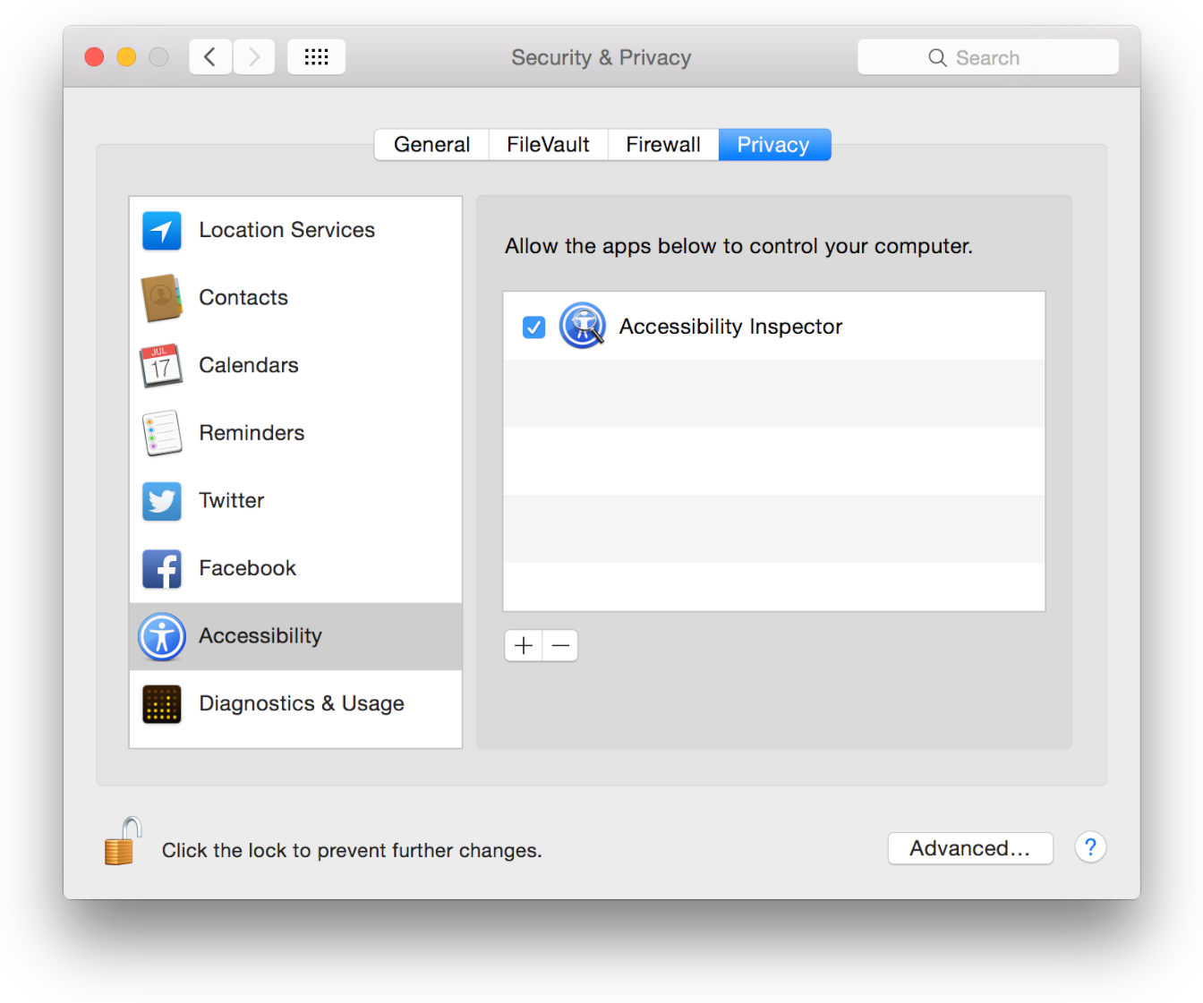Open Diagnostics & Usage category
Viewport: 1203px width, 1003px height.
(301, 704)
